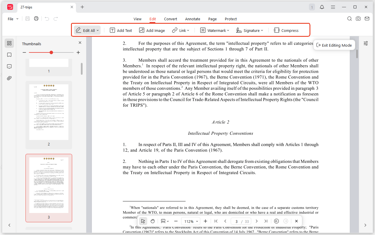Click the "Intellectual Property Conventions" heading
This screenshot has height=235, width=375.
point(221,133)
